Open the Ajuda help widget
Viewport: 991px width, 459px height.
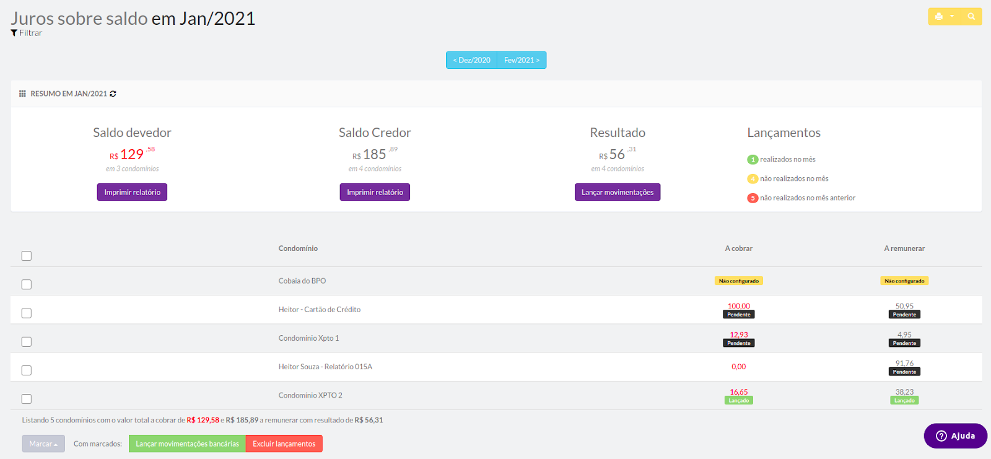point(955,435)
